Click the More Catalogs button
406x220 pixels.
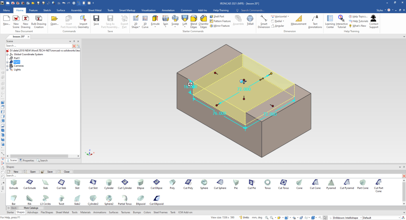[x=31, y=208]
